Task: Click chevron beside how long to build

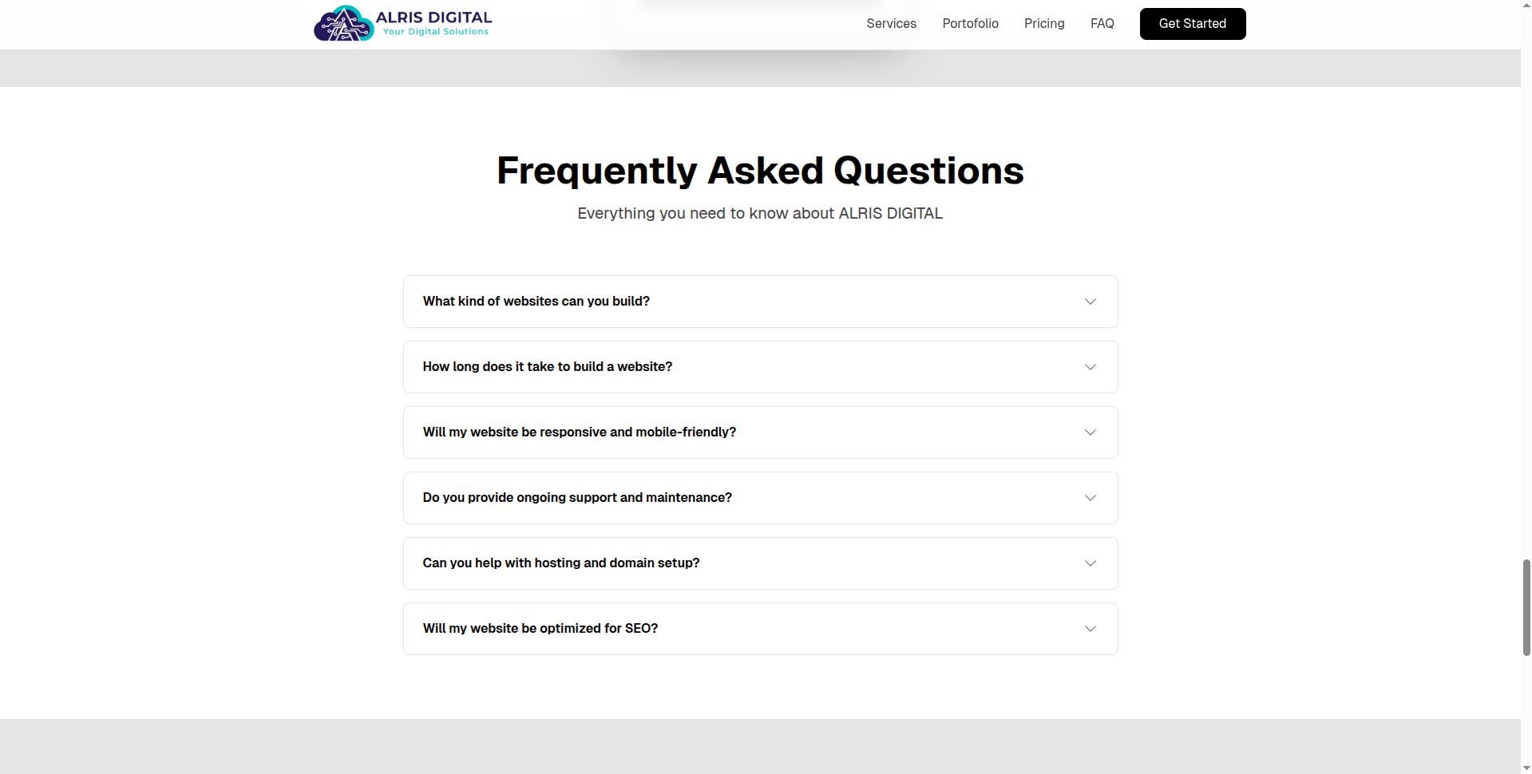Action: tap(1090, 367)
